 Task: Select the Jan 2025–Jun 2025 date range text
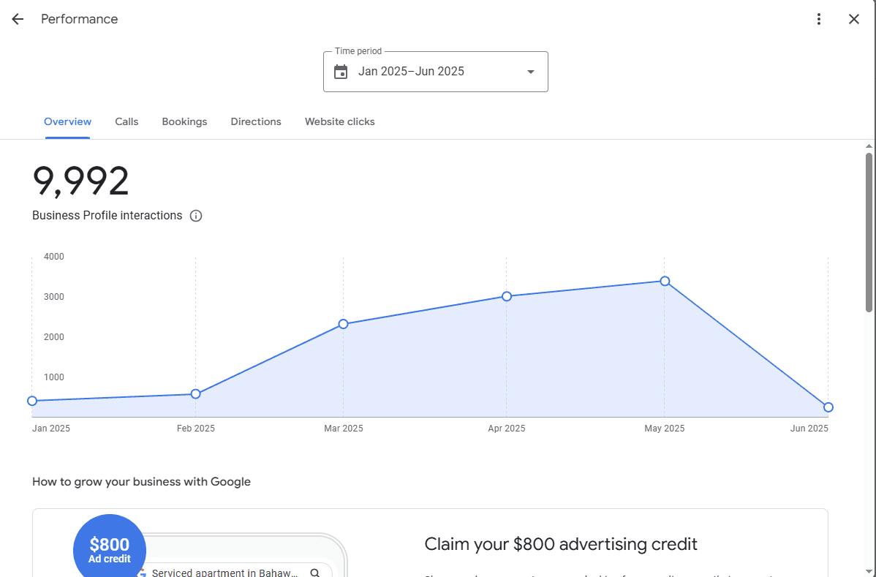(411, 72)
